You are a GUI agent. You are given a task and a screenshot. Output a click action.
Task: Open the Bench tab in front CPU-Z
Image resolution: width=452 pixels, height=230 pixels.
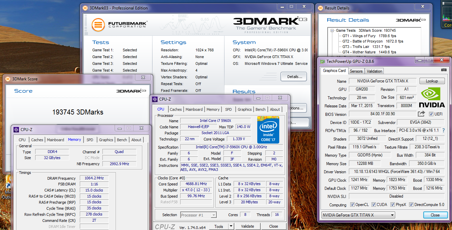[x=260, y=109]
